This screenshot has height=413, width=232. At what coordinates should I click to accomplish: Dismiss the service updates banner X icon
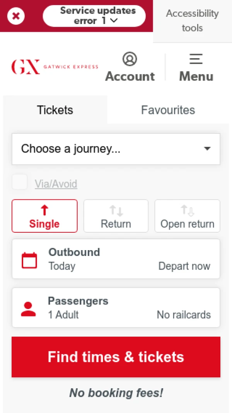coord(15,16)
